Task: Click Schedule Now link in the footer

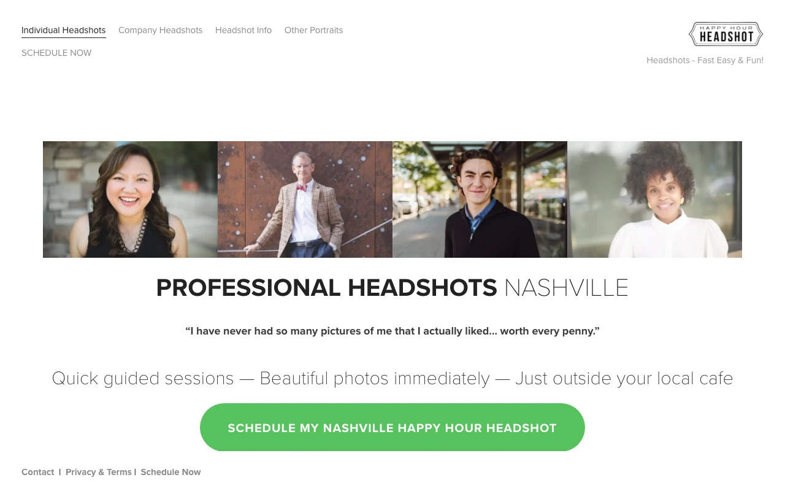Action: coord(170,472)
